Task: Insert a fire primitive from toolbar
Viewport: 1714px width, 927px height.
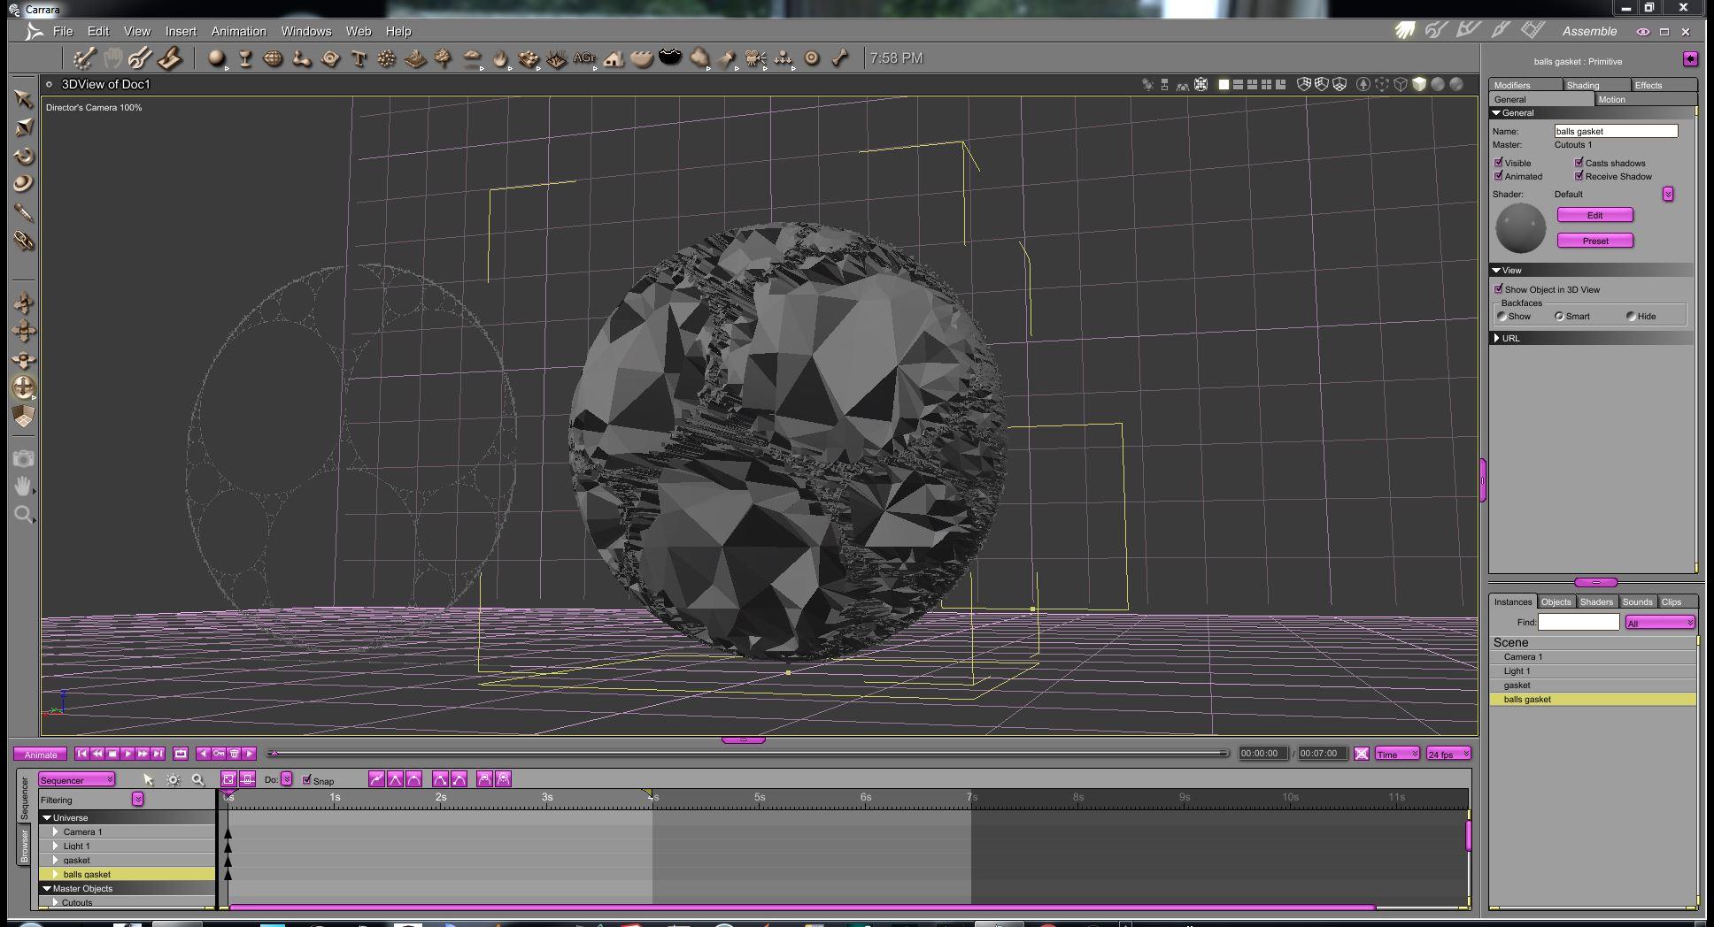Action: click(x=500, y=58)
